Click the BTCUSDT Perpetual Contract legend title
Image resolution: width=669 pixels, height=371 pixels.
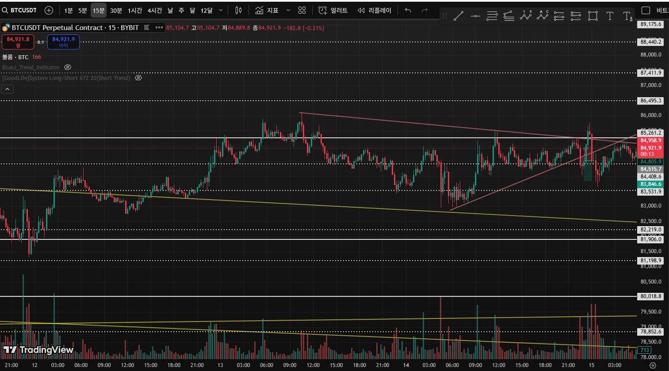(x=75, y=27)
